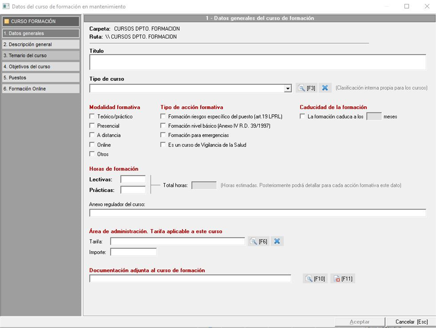Clear Tipo de curso with blue X icon
Image resolution: width=436 pixels, height=328 pixels.
pos(325,88)
